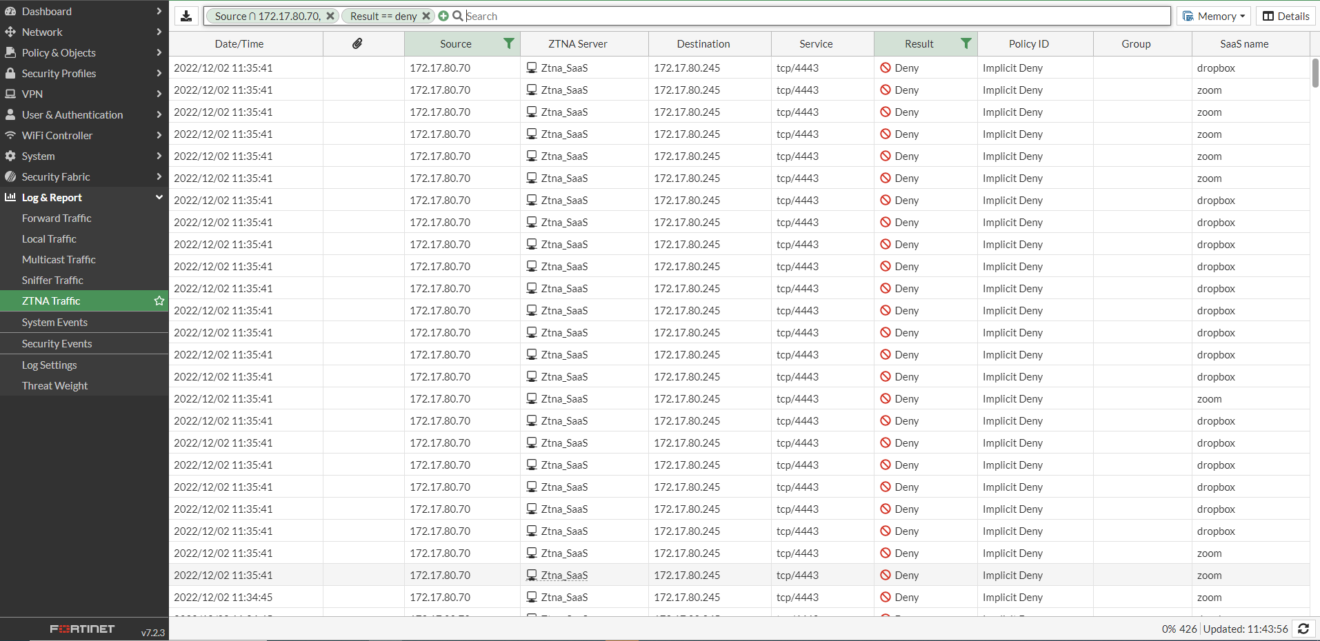Toggle the favorite star on ZTNA Traffic
This screenshot has height=641, width=1320.
[x=159, y=301]
